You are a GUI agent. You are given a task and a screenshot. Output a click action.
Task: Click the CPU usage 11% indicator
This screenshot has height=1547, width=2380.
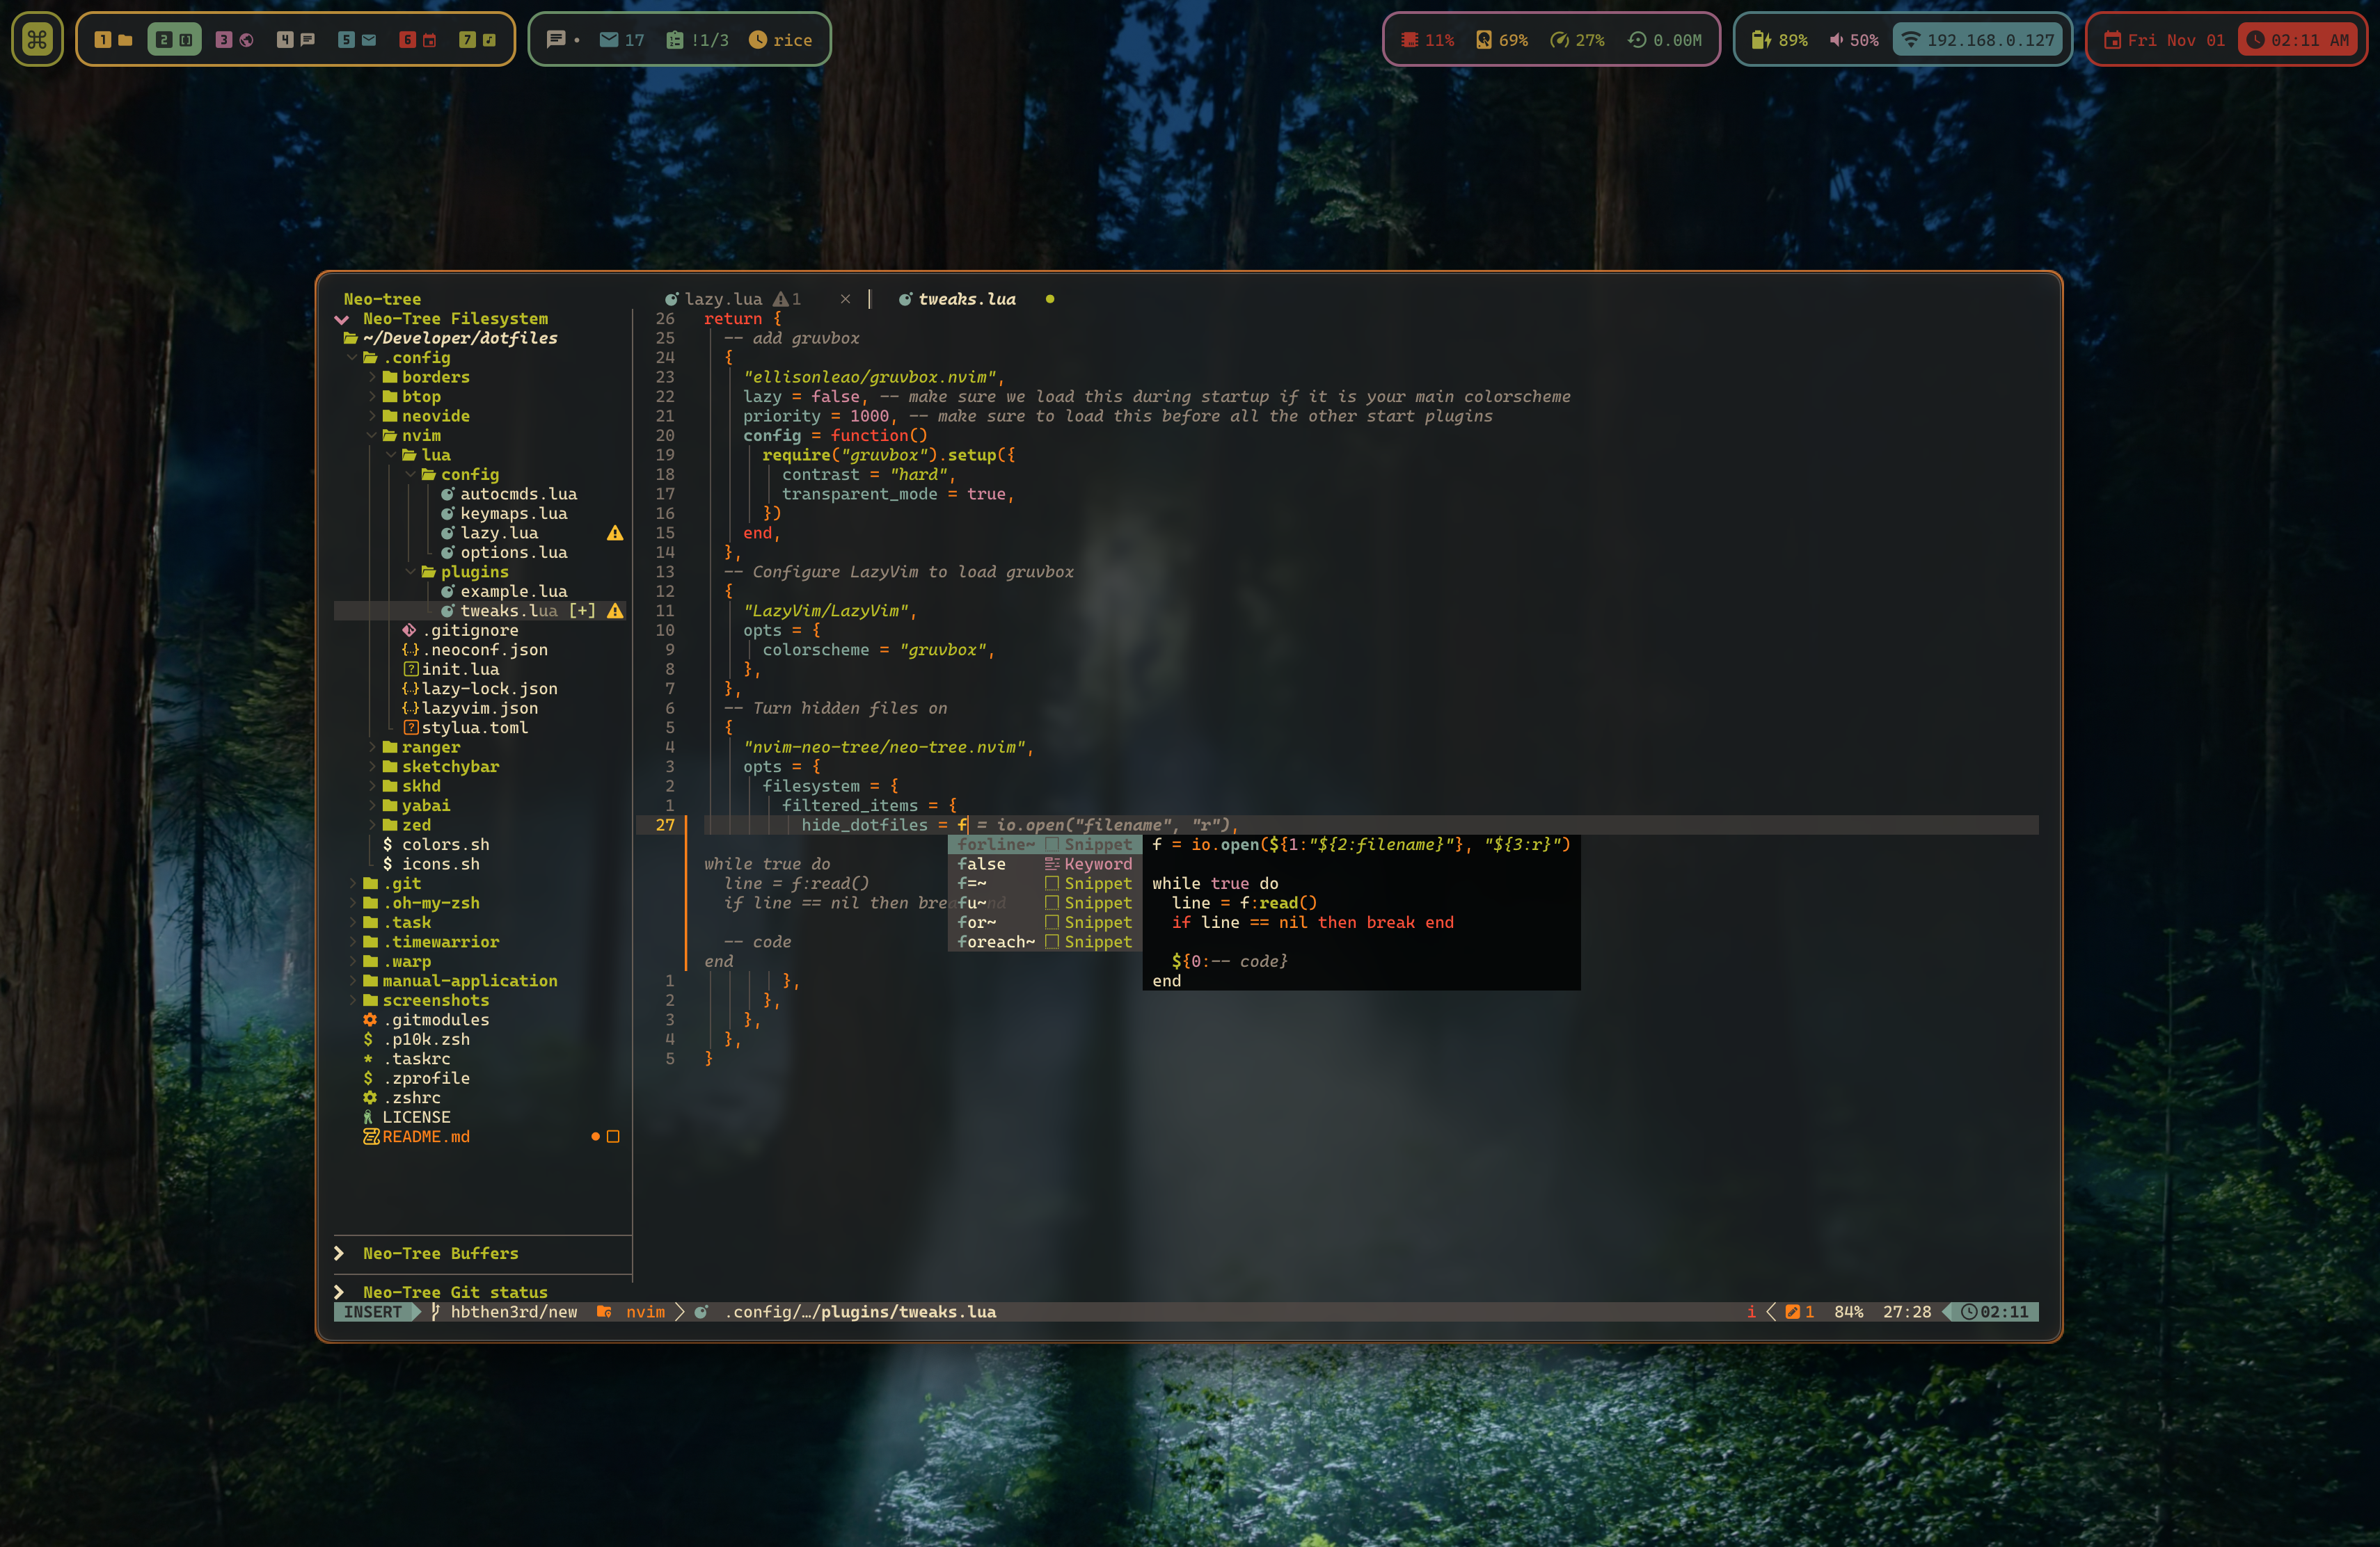pos(1427,40)
